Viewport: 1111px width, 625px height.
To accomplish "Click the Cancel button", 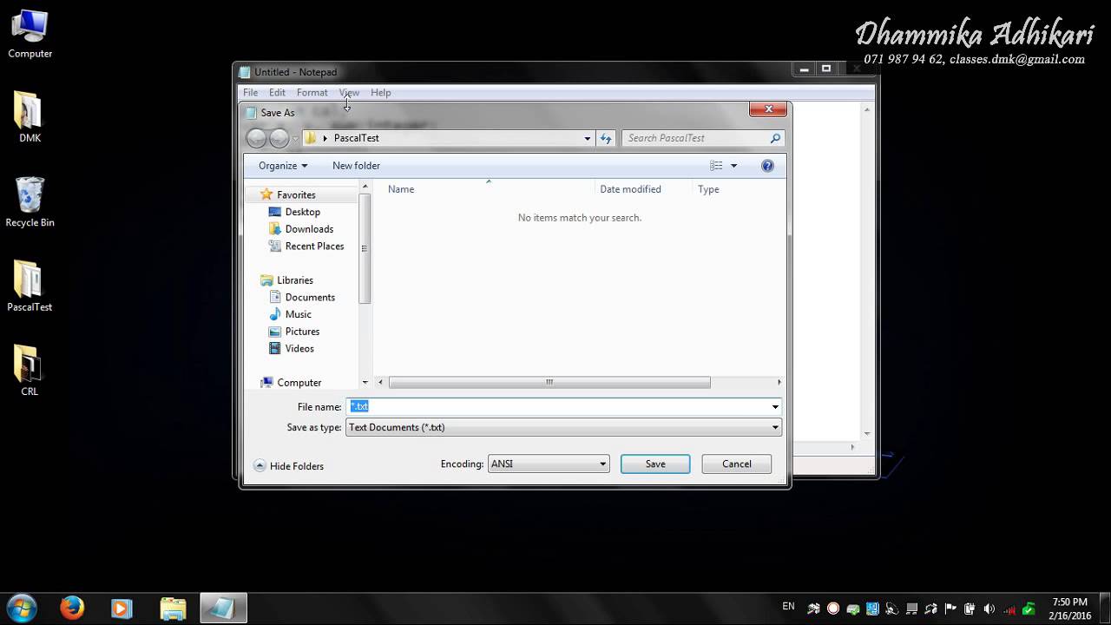I will pos(737,464).
